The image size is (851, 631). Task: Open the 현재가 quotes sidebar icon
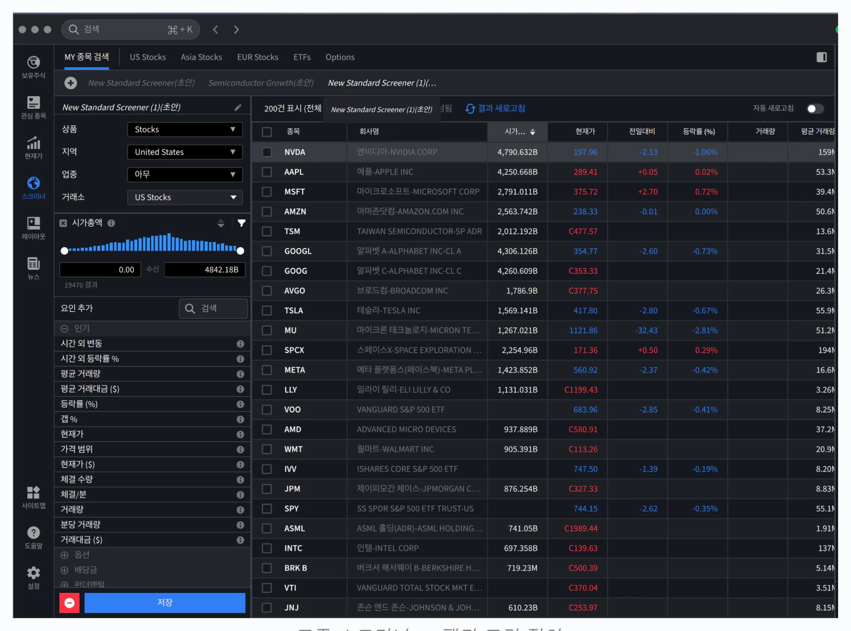33,148
